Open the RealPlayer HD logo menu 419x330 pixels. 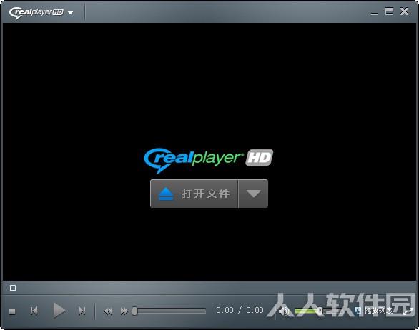click(x=36, y=12)
